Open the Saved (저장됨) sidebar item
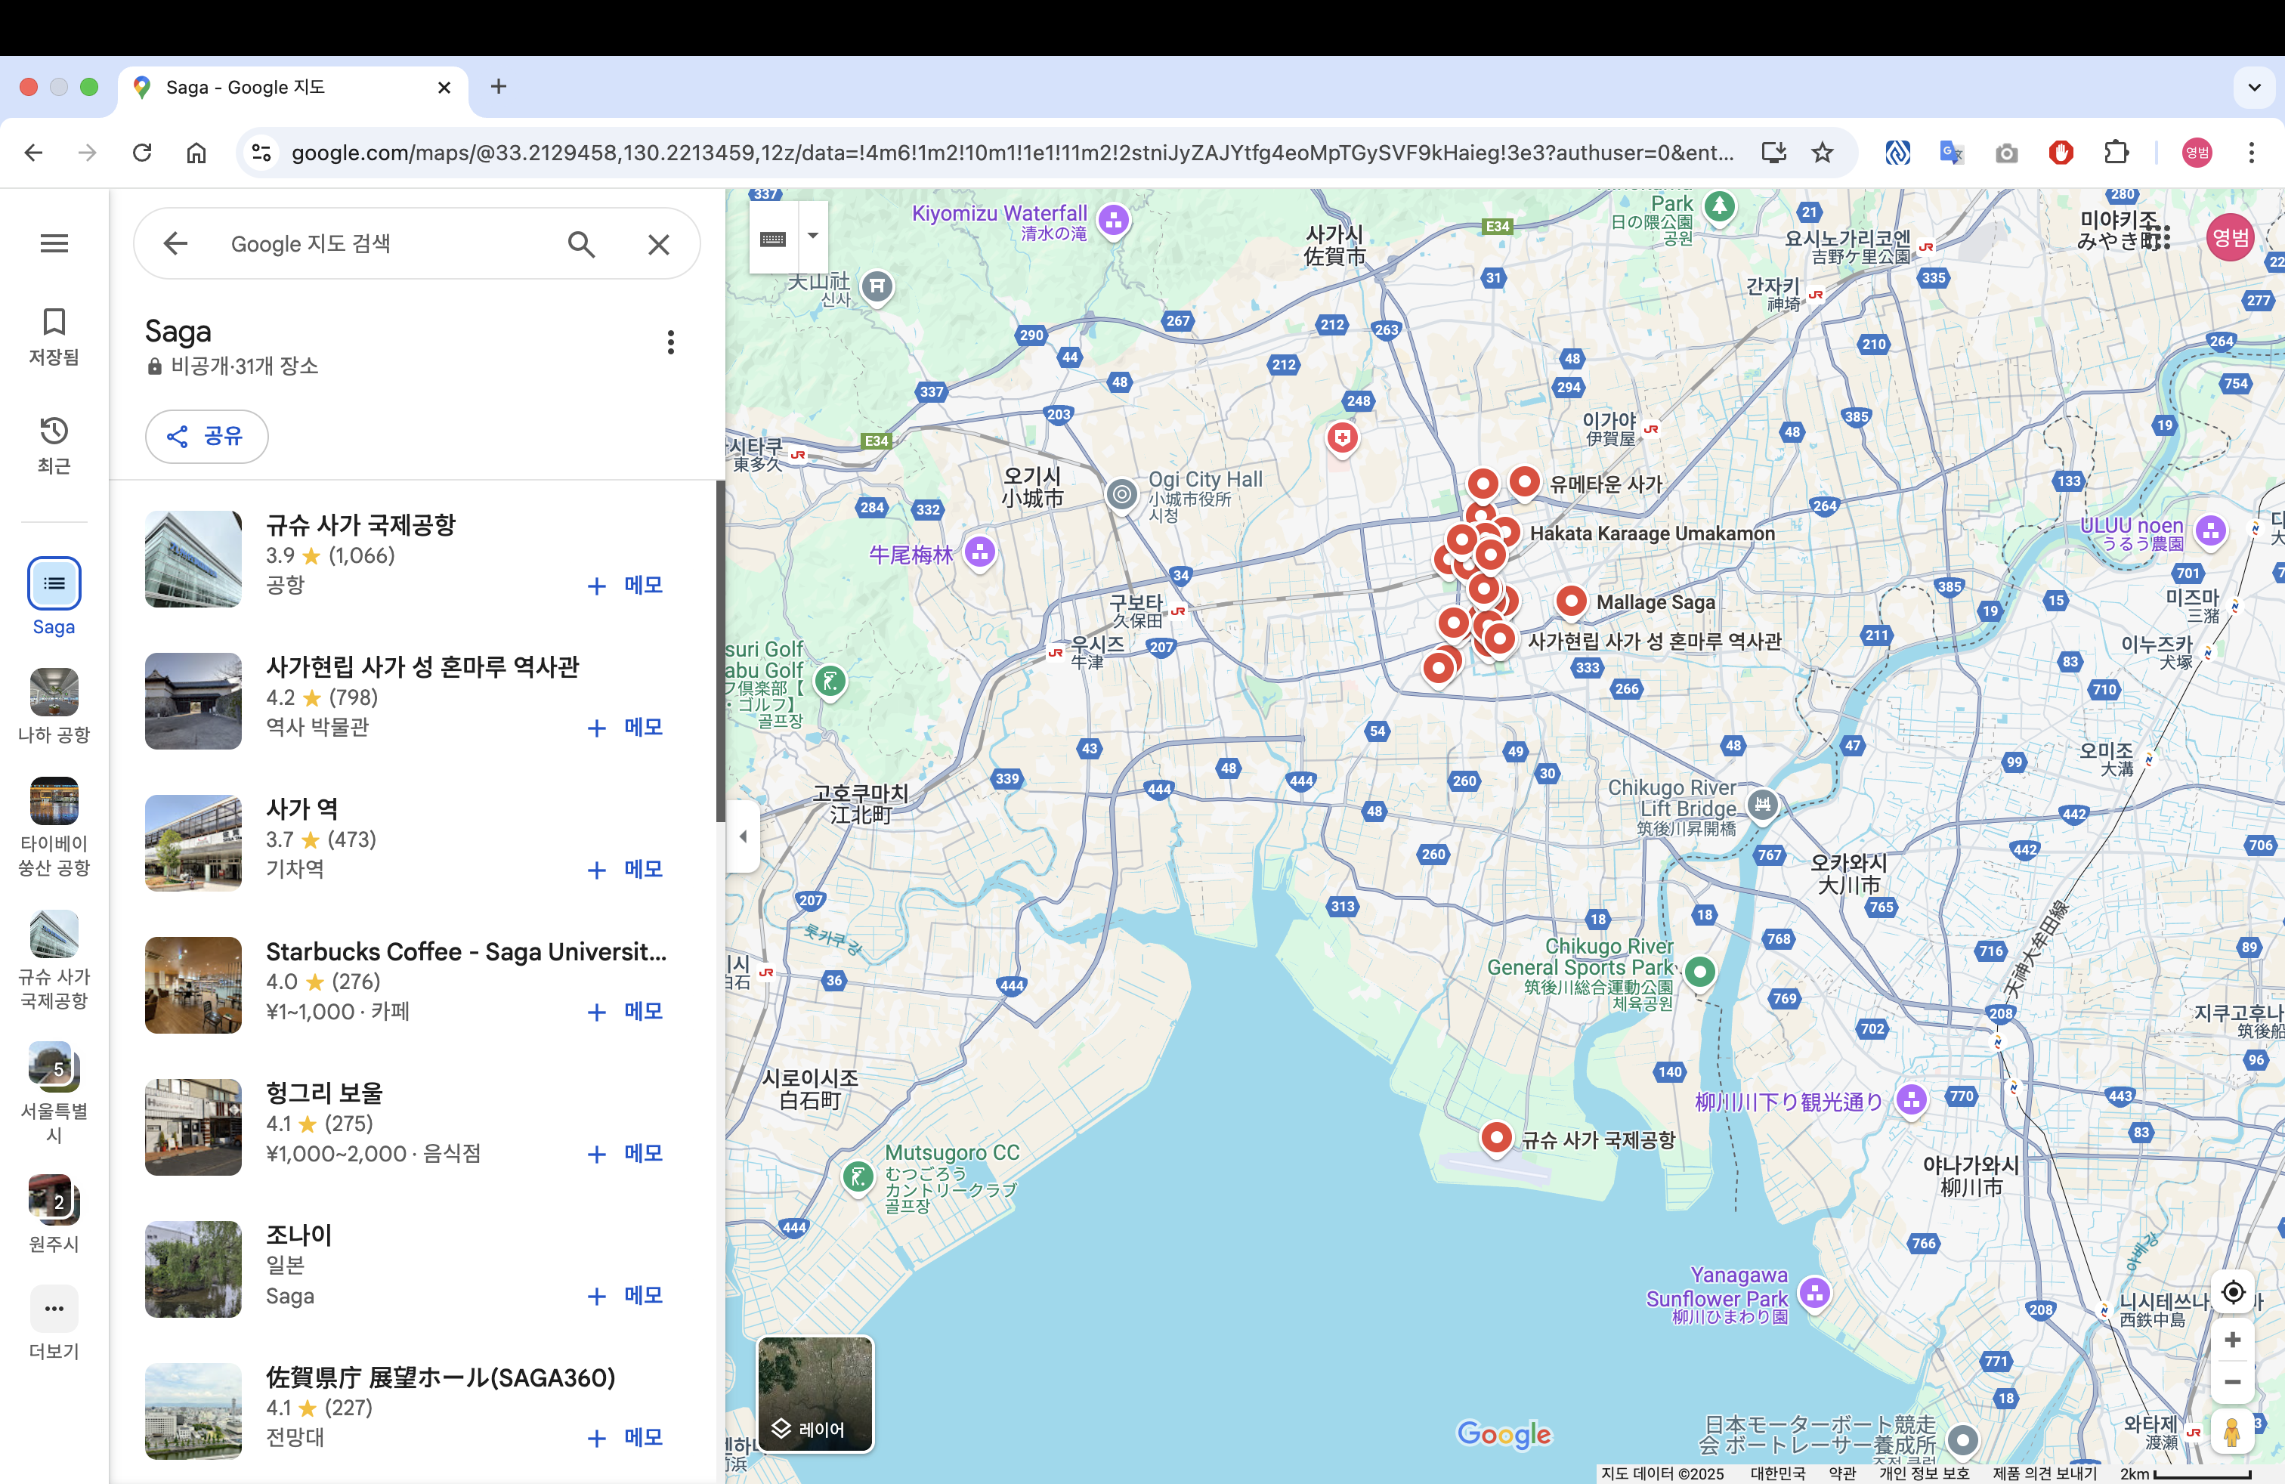2285x1484 pixels. 54,337
